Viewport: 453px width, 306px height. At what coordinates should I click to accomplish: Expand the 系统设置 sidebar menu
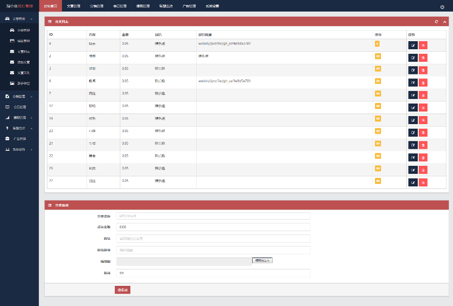[19, 149]
